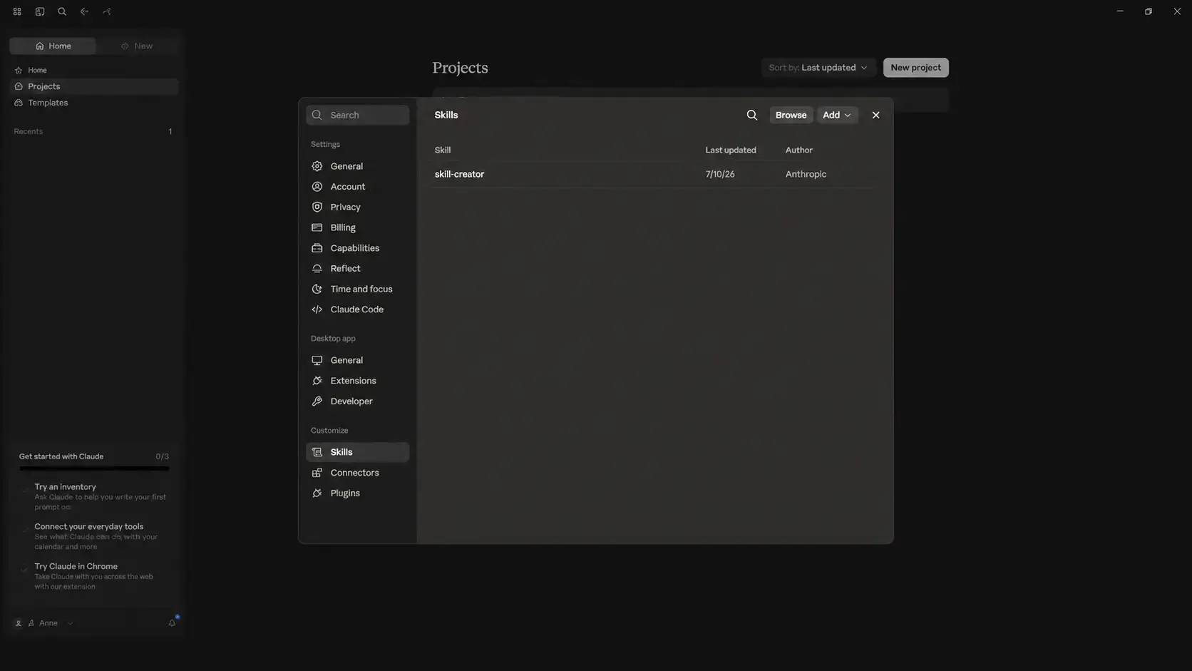Expand the Add dropdown

tap(837, 115)
